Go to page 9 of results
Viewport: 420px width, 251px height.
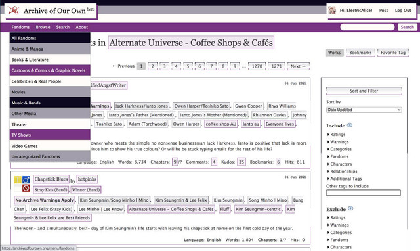coord(235,66)
